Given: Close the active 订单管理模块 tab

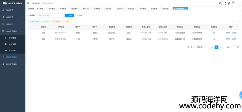Looking at the screenshot, I should pyautogui.click(x=186, y=9).
